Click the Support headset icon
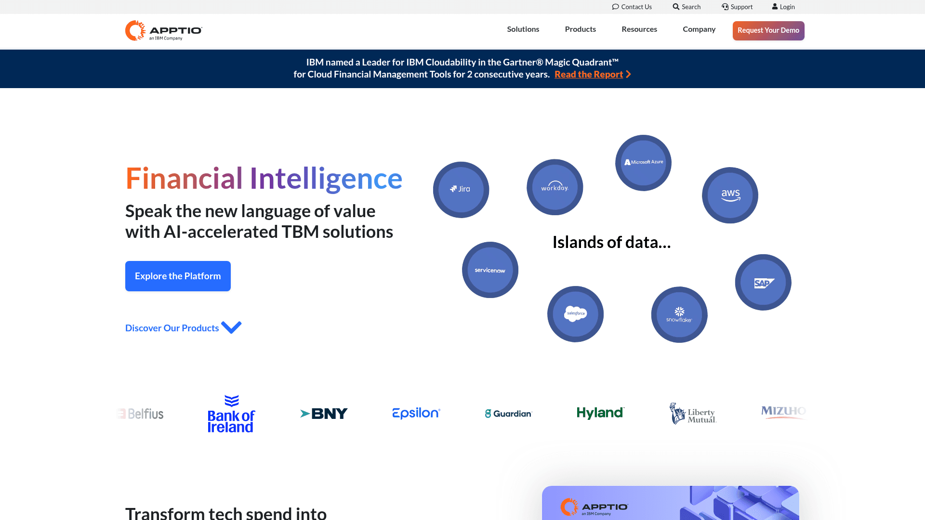The width and height of the screenshot is (925, 520). (x=725, y=6)
